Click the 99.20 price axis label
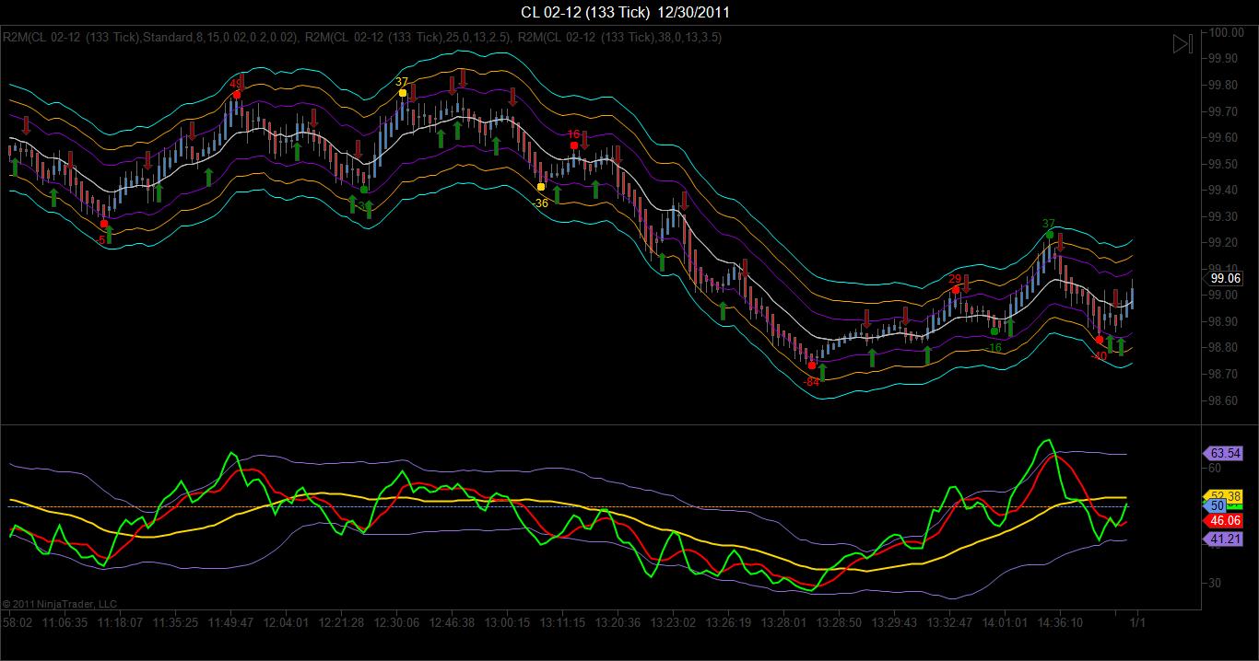 (1223, 243)
